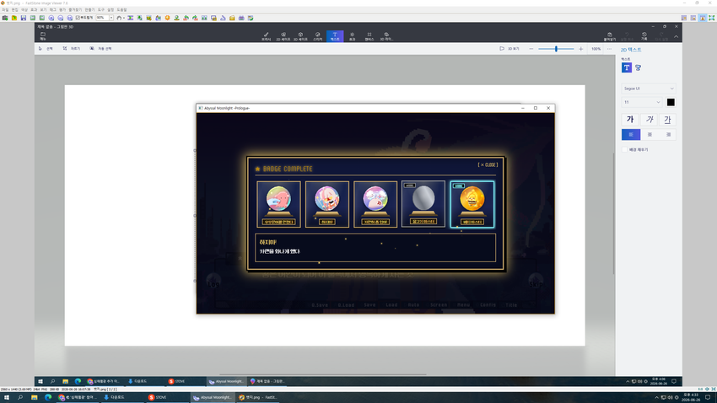Click the Magic select (자동 선택) icon
Viewport: 717px width, 403px height.
pos(92,48)
